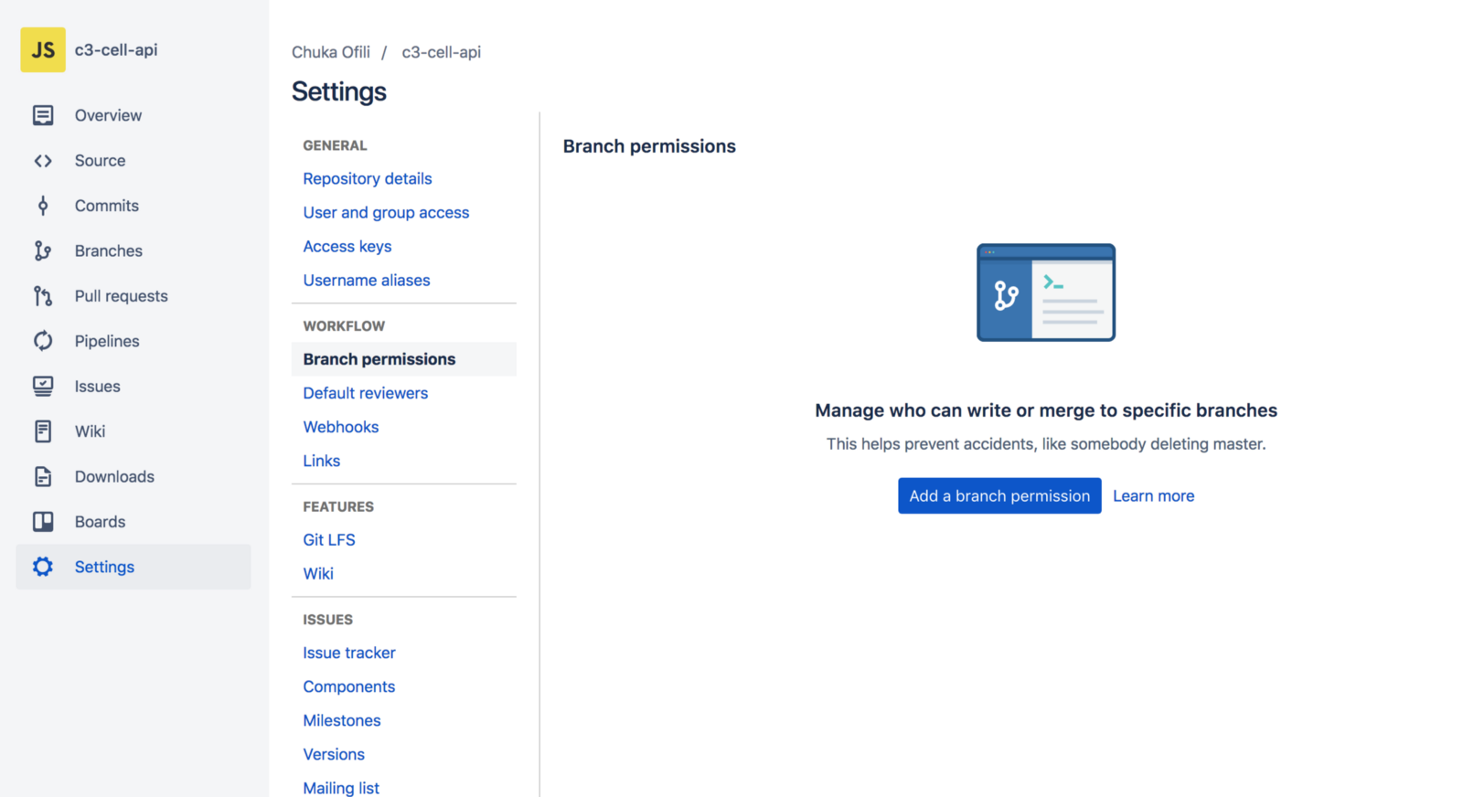This screenshot has width=1463, height=797.
Task: Click Add a branch permission button
Action: tap(999, 495)
